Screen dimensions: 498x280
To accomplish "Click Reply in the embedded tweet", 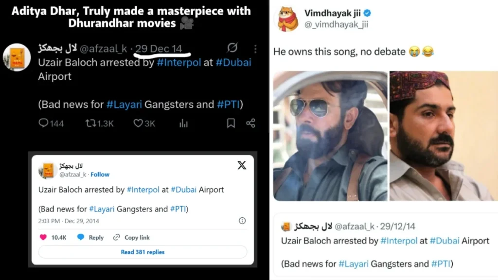I will [x=90, y=237].
